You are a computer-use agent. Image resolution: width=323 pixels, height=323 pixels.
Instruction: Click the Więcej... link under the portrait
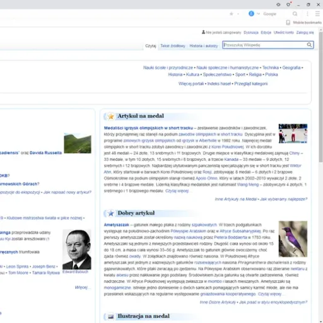coord(82,288)
